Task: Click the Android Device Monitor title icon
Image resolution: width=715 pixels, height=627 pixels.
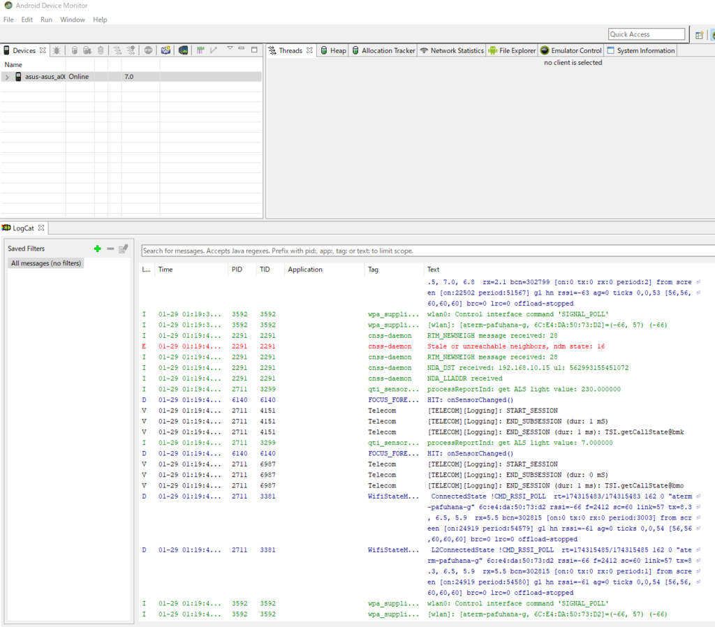Action: coord(8,6)
